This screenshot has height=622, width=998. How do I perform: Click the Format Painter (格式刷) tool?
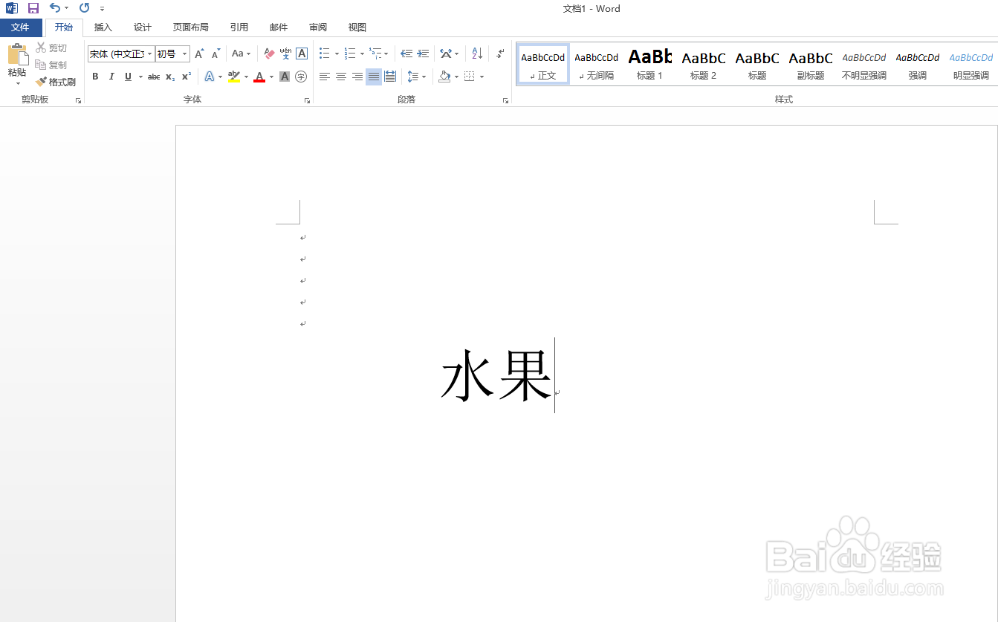(x=56, y=82)
